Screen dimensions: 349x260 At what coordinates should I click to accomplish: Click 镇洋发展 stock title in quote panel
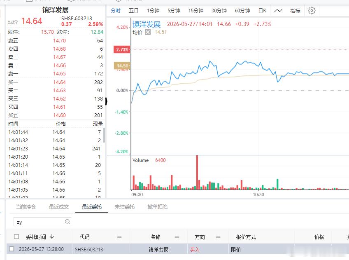tap(56, 10)
